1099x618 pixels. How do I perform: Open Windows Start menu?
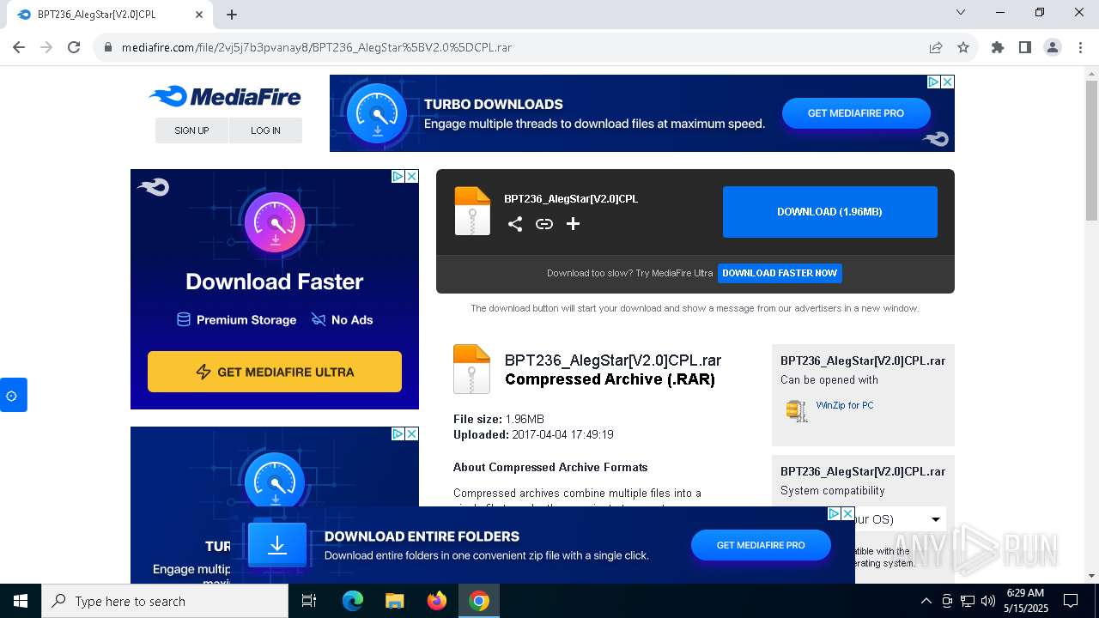tap(21, 601)
